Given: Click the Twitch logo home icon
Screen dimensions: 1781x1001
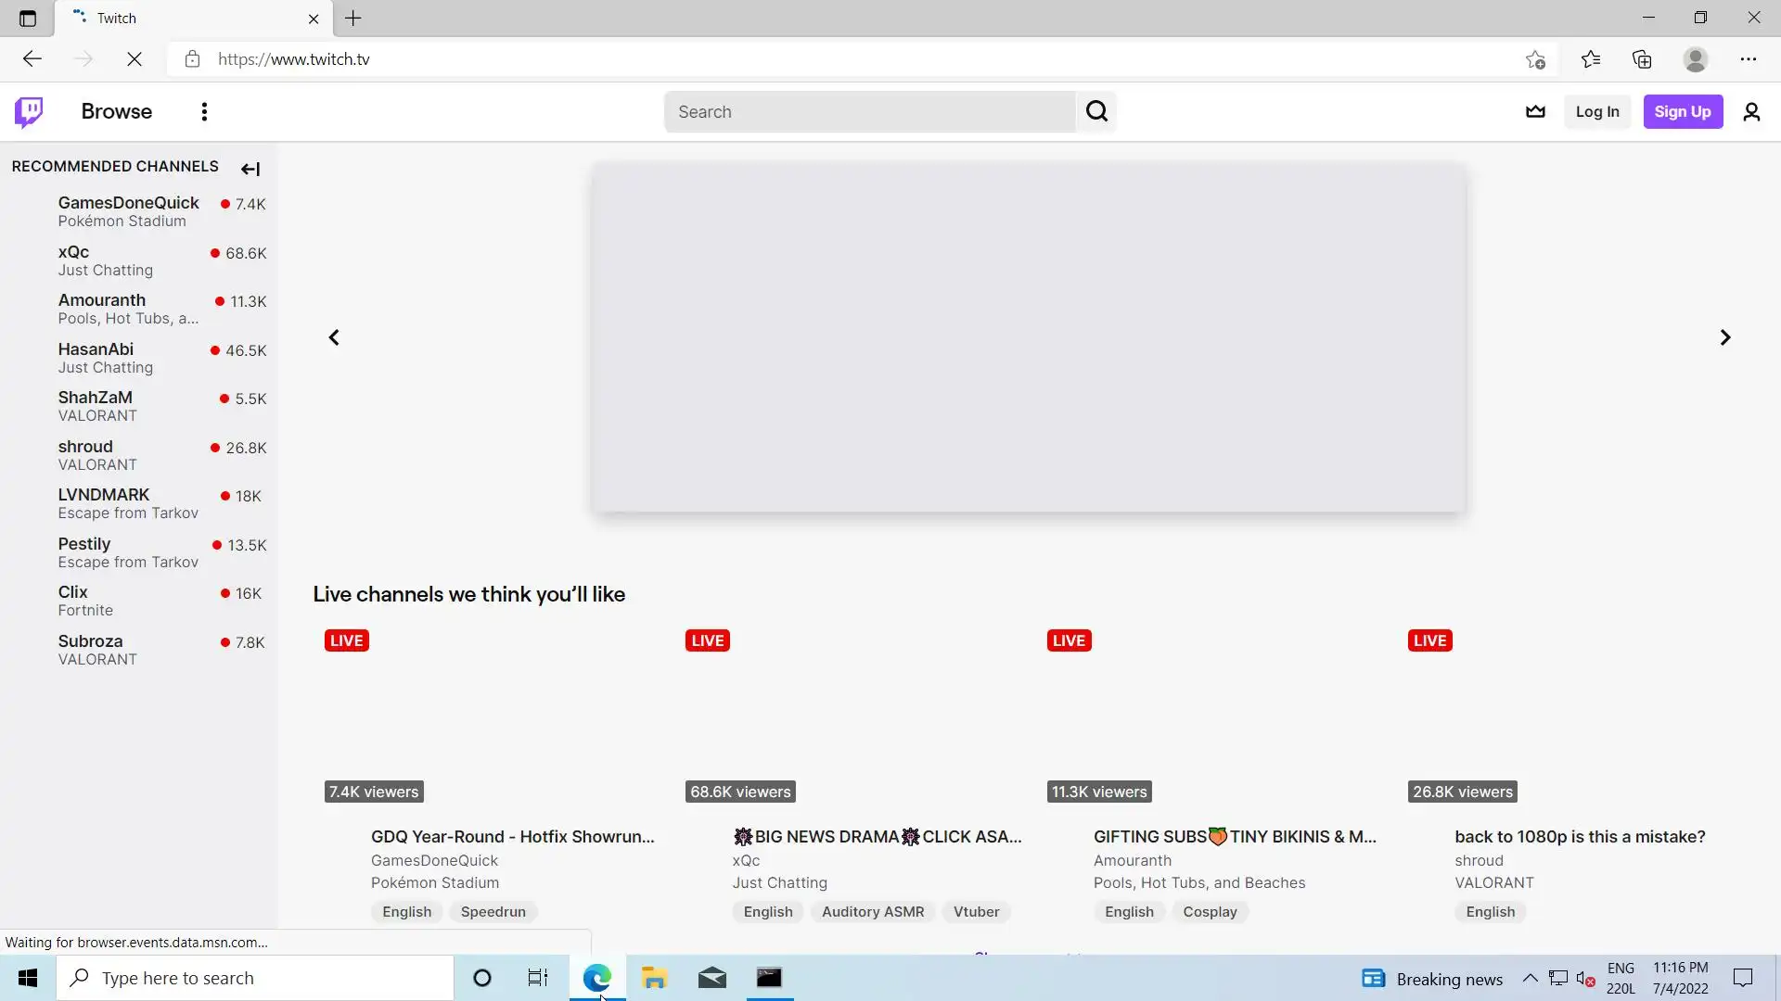Looking at the screenshot, I should pyautogui.click(x=29, y=112).
